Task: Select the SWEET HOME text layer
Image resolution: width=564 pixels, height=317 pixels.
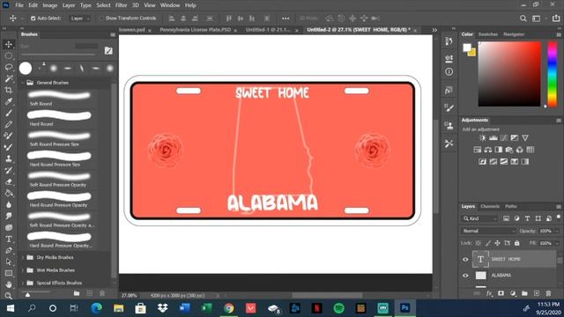Action: point(514,259)
